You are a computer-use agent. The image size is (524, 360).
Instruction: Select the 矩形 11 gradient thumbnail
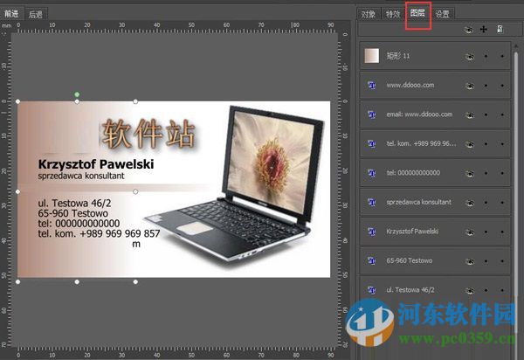(x=372, y=56)
